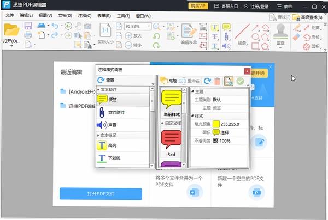The height and width of the screenshot is (220, 328).
Task: Select the Hand tool
Action: (78, 26)
